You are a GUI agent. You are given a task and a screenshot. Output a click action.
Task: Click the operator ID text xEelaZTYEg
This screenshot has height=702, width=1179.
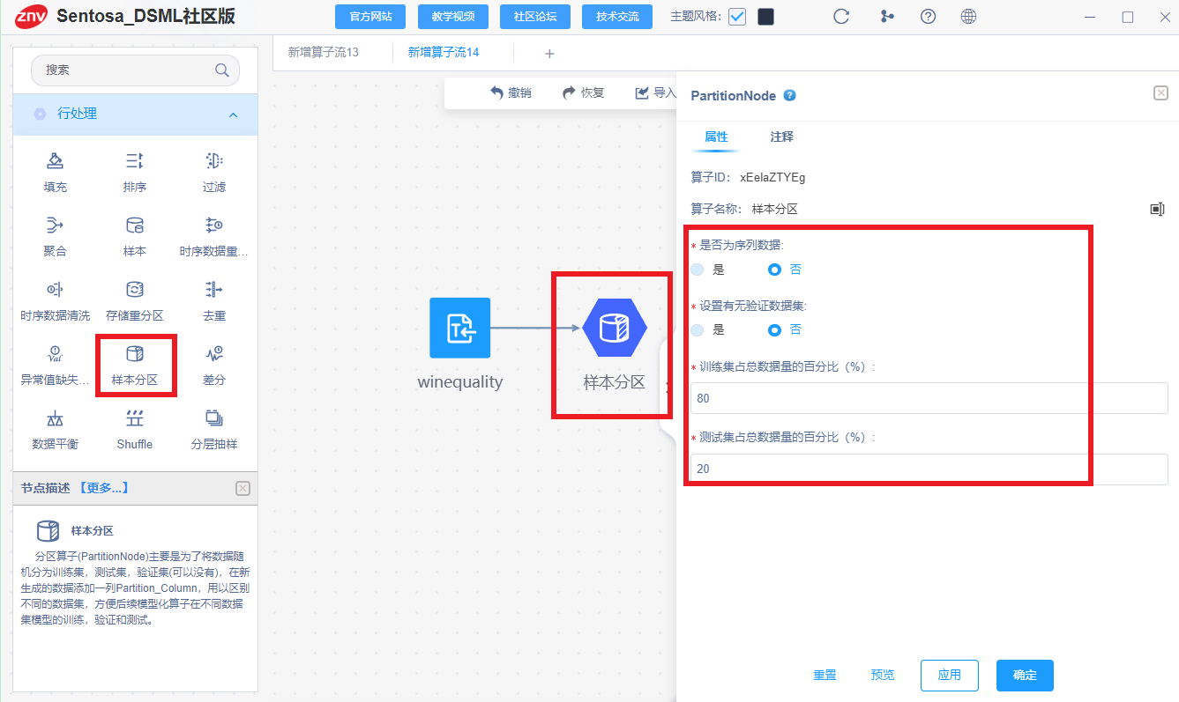(x=772, y=177)
